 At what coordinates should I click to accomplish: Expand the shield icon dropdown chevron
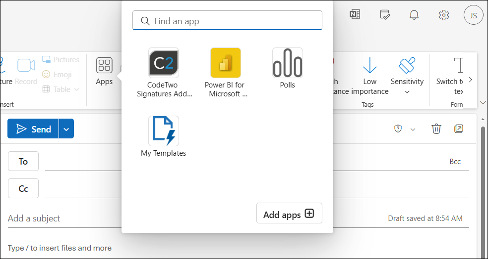pyautogui.click(x=413, y=129)
